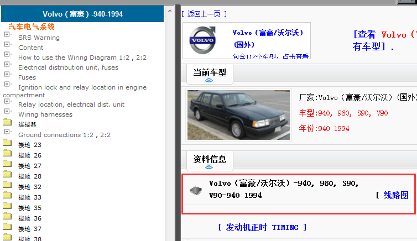Select Wiring harnesses entry
This screenshot has height=241, width=417.
[45, 114]
